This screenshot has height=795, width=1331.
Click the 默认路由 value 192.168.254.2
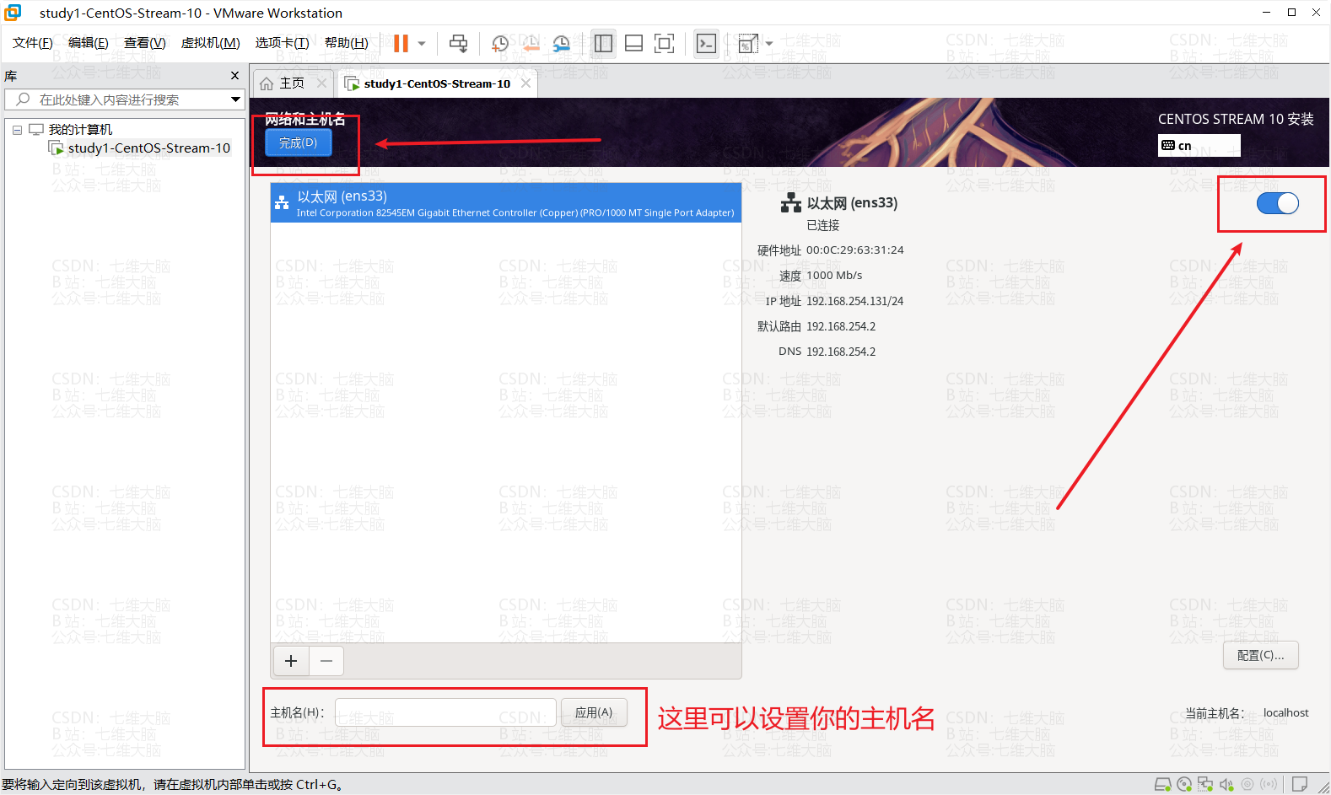pos(841,326)
